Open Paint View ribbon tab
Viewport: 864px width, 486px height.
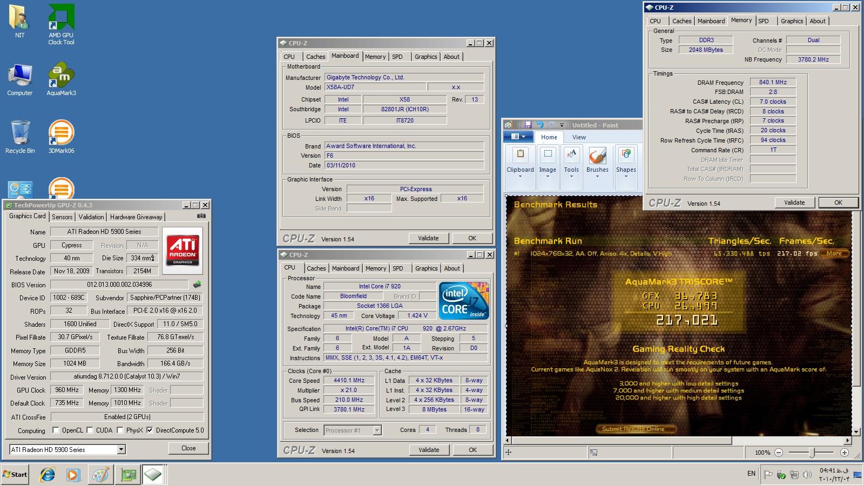[x=579, y=137]
